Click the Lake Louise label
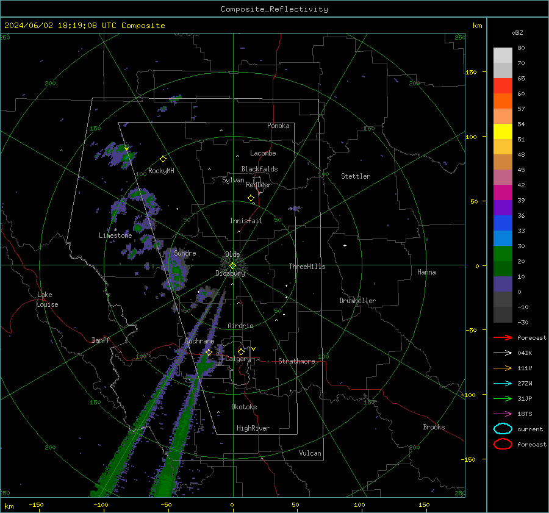This screenshot has width=549, height=513. coord(47,300)
